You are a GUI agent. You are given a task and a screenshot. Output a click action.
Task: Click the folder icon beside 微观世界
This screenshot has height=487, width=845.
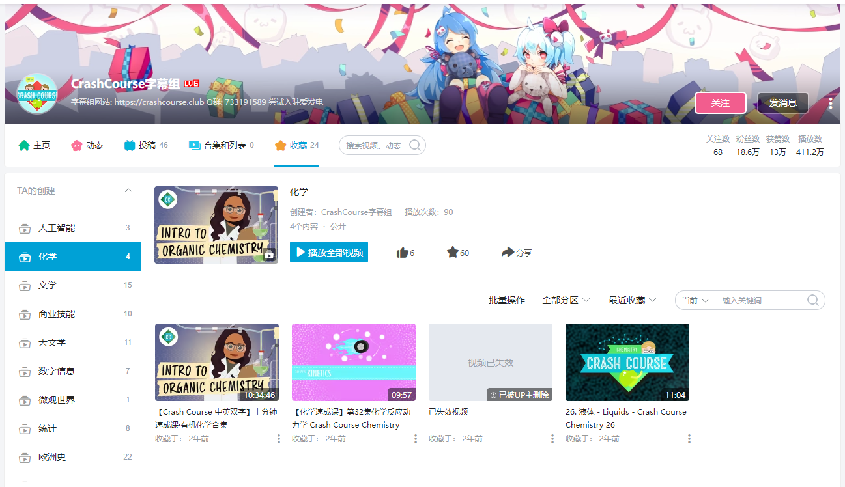[24, 400]
